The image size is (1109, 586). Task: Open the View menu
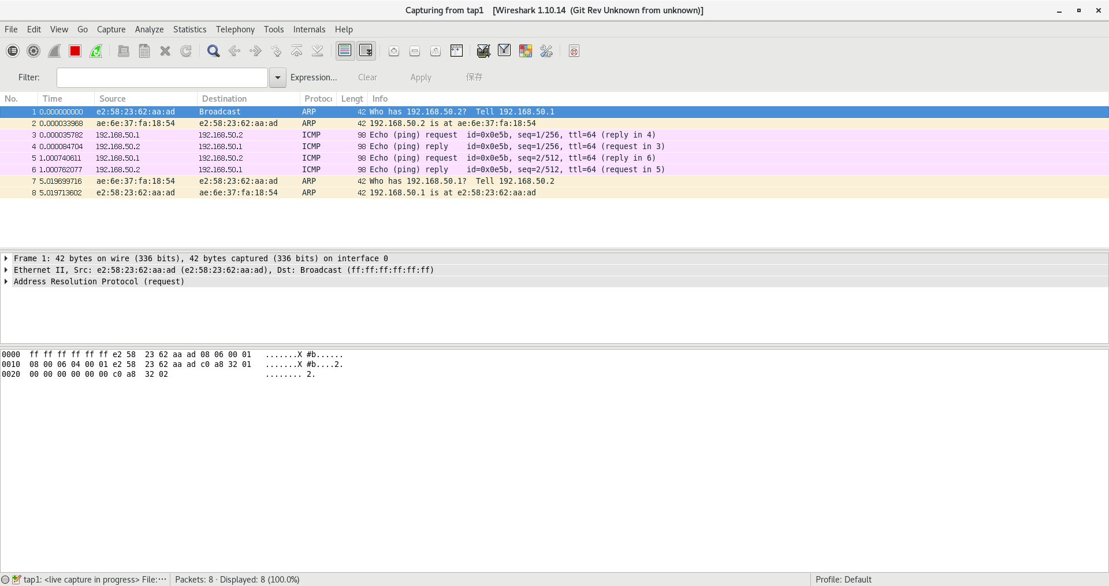tap(59, 29)
